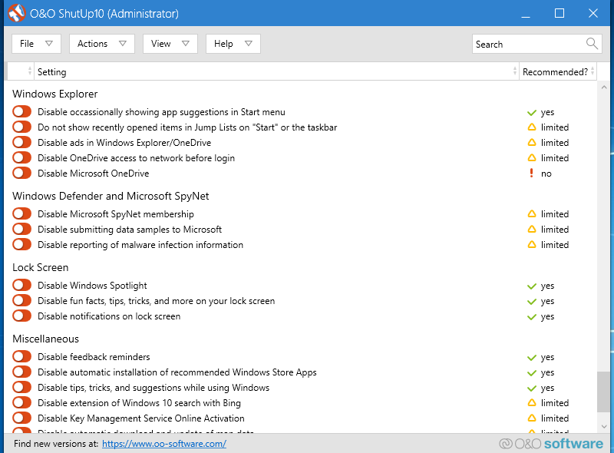
Task: Turn on Disable Microsoft SpyNet membership
Action: click(22, 213)
